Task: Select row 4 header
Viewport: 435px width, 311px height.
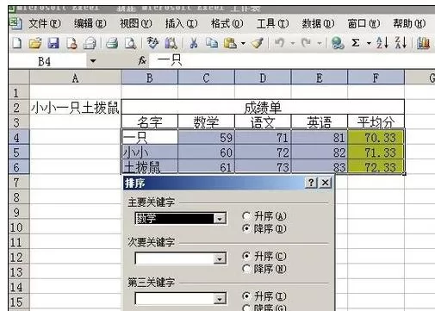Action: [x=19, y=137]
